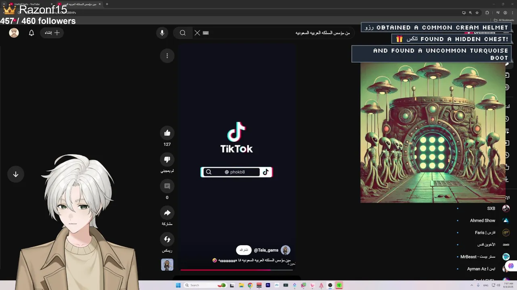The height and width of the screenshot is (290, 517).
Task: Open the YouTube account avatar menu
Action: [14, 33]
